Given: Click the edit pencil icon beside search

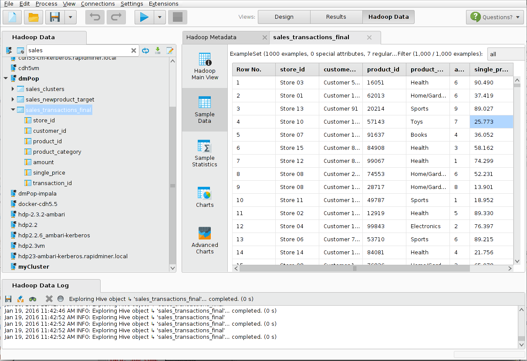Looking at the screenshot, I should (170, 51).
